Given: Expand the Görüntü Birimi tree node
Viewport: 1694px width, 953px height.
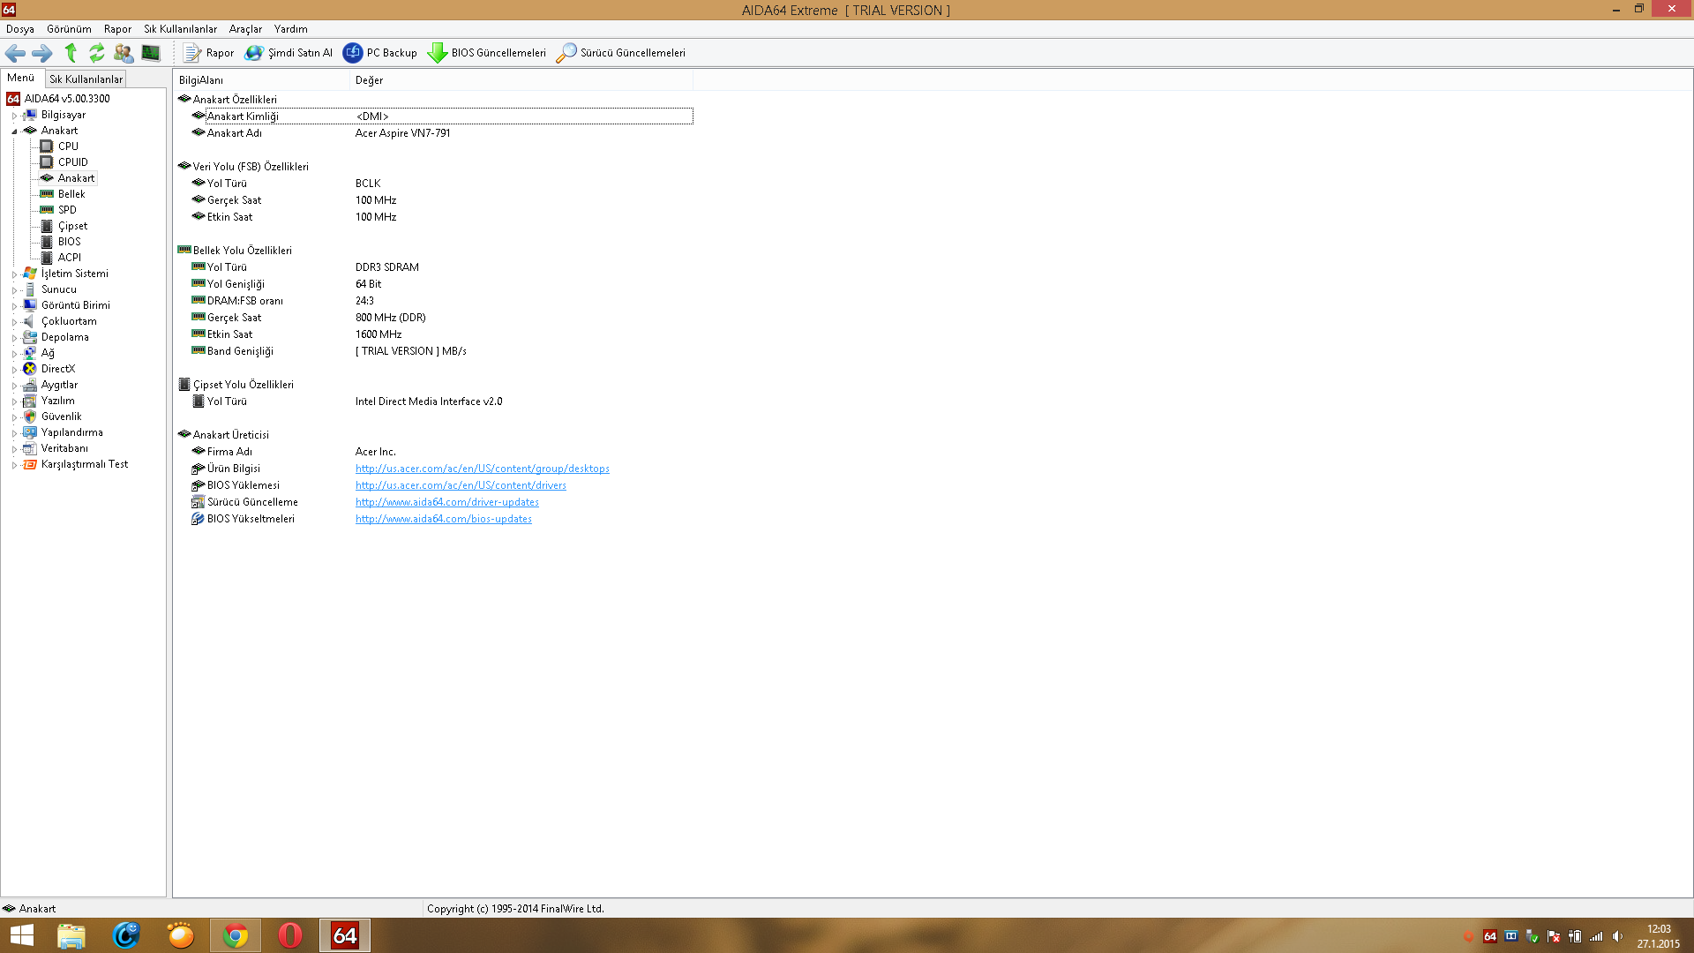Looking at the screenshot, I should pyautogui.click(x=14, y=306).
